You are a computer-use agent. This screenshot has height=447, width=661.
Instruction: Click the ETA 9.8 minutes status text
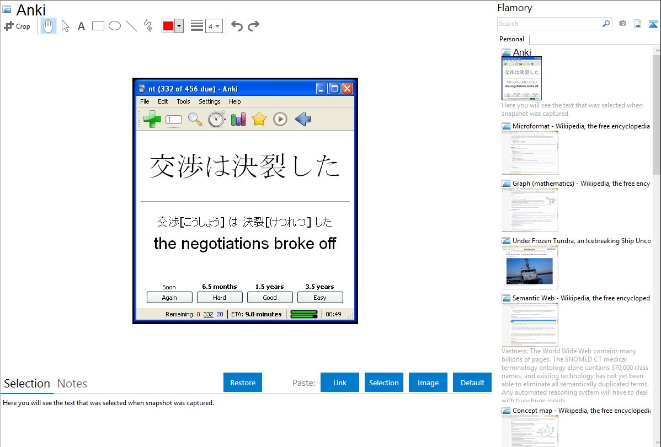257,314
